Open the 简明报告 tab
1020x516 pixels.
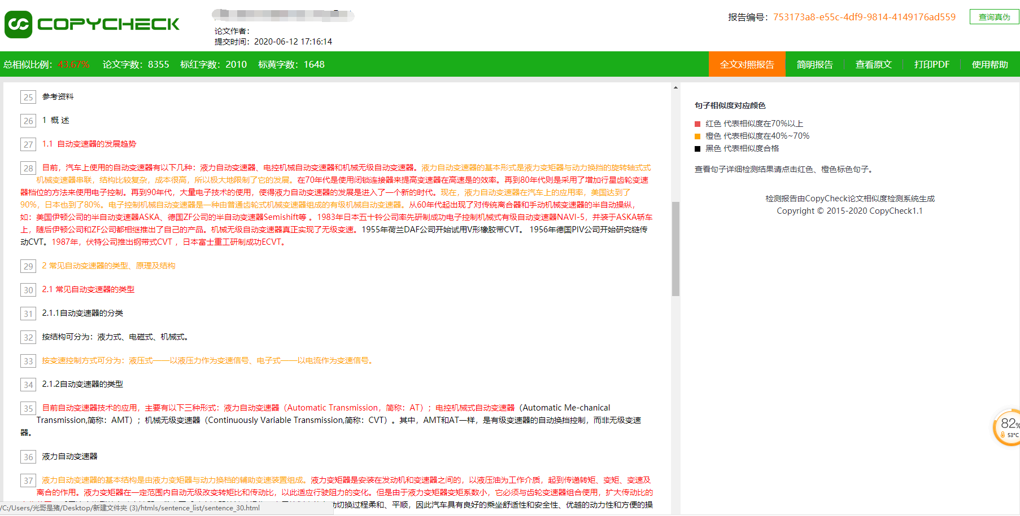pyautogui.click(x=814, y=64)
